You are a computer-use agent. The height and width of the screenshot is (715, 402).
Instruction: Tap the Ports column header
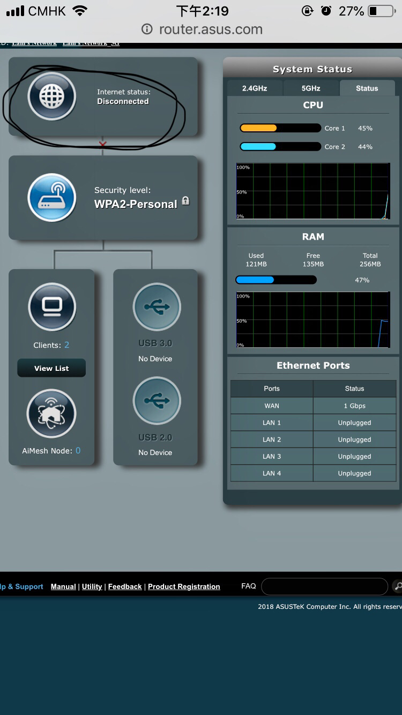[x=272, y=389]
